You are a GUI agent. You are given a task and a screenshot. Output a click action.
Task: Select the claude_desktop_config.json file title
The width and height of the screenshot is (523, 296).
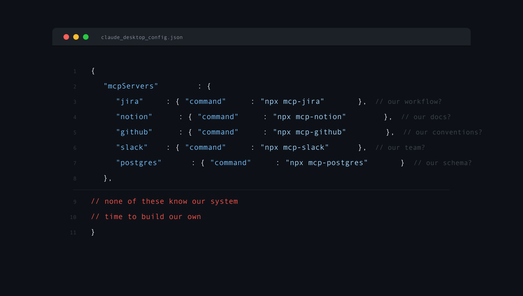(x=142, y=37)
